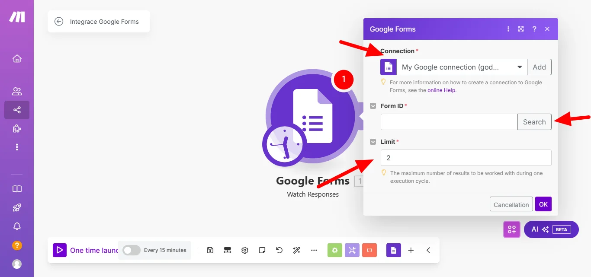The image size is (591, 277).
Task: Click the auto-align modules icon
Action: [227, 250]
